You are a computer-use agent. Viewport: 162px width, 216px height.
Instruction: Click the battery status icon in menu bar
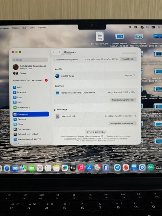tap(160, 27)
